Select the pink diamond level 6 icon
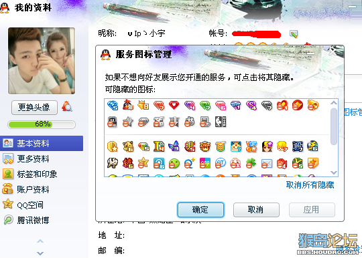This screenshot has width=362, height=258. tap(221, 105)
